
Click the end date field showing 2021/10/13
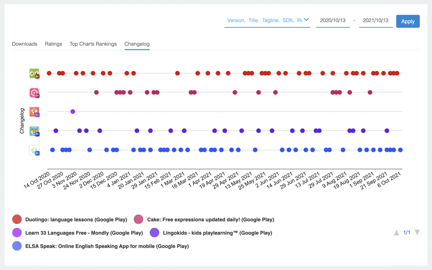(x=376, y=20)
